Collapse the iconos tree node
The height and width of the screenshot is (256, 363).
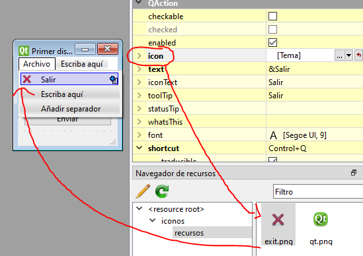tap(152, 220)
